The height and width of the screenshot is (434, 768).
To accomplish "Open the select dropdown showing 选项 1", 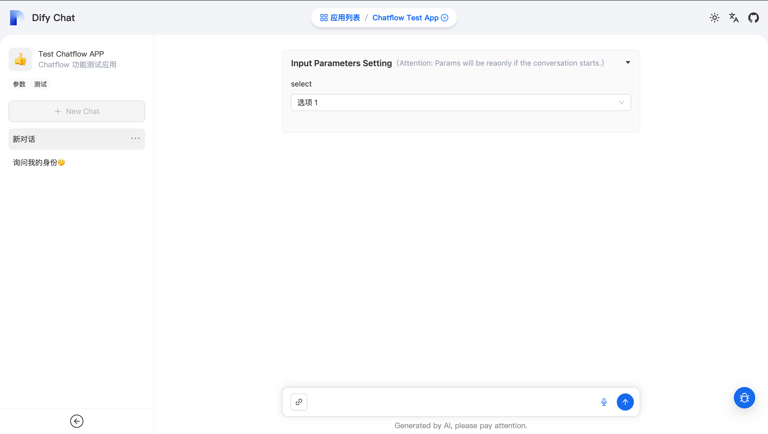I will (x=461, y=102).
